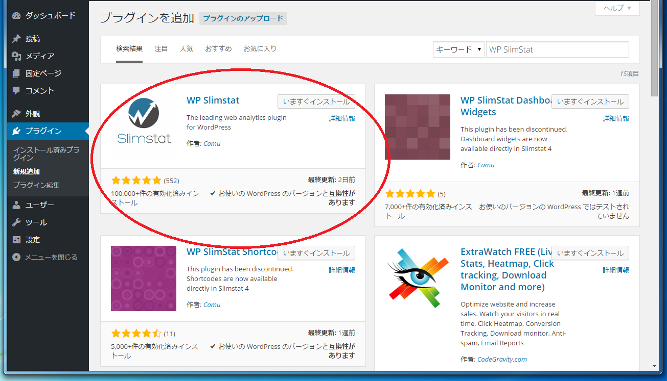Screen dimensions: 667x381
Task: Install WP SlimStat Dashboard Widgets plugin
Action: (x=590, y=101)
